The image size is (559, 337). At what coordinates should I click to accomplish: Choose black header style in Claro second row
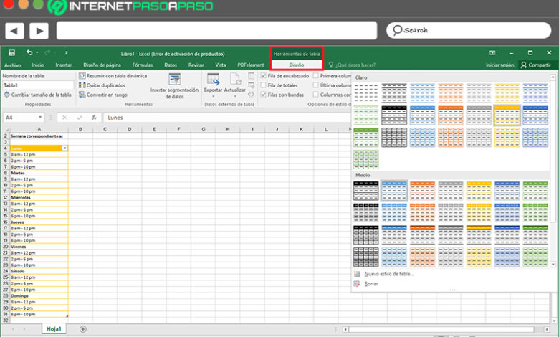[x=394, y=115]
